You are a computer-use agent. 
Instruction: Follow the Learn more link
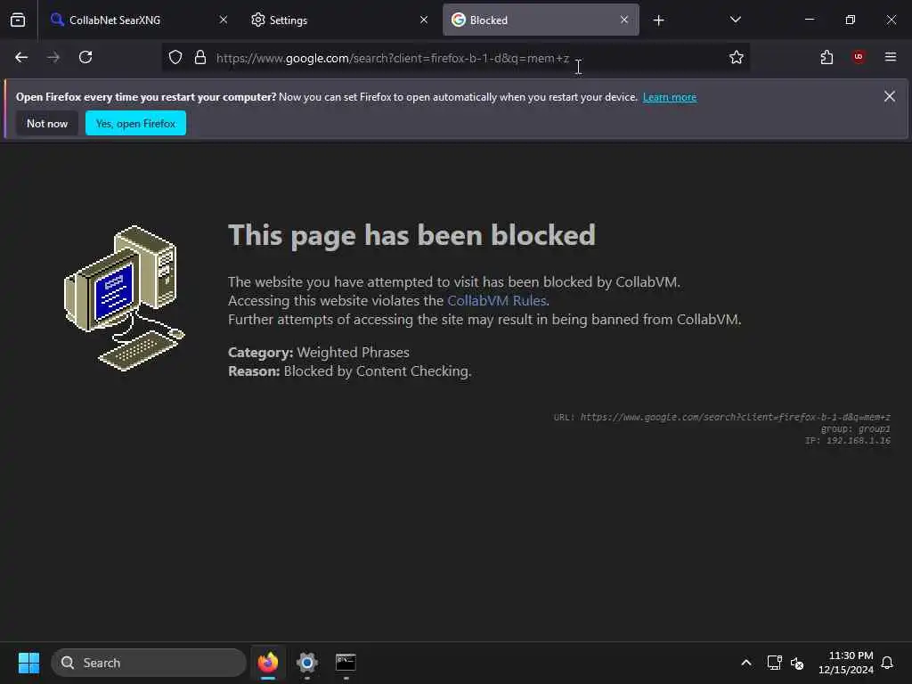click(x=670, y=97)
